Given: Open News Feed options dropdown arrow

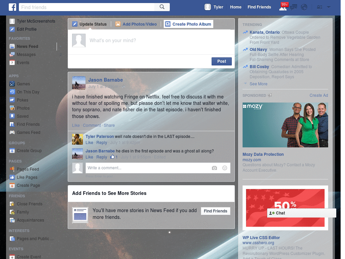Looking at the screenshot, I should click(x=60, y=47).
